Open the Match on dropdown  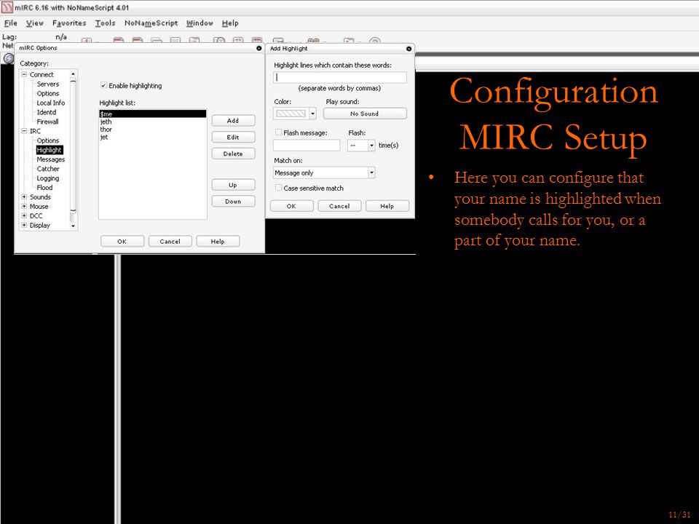[x=371, y=173]
